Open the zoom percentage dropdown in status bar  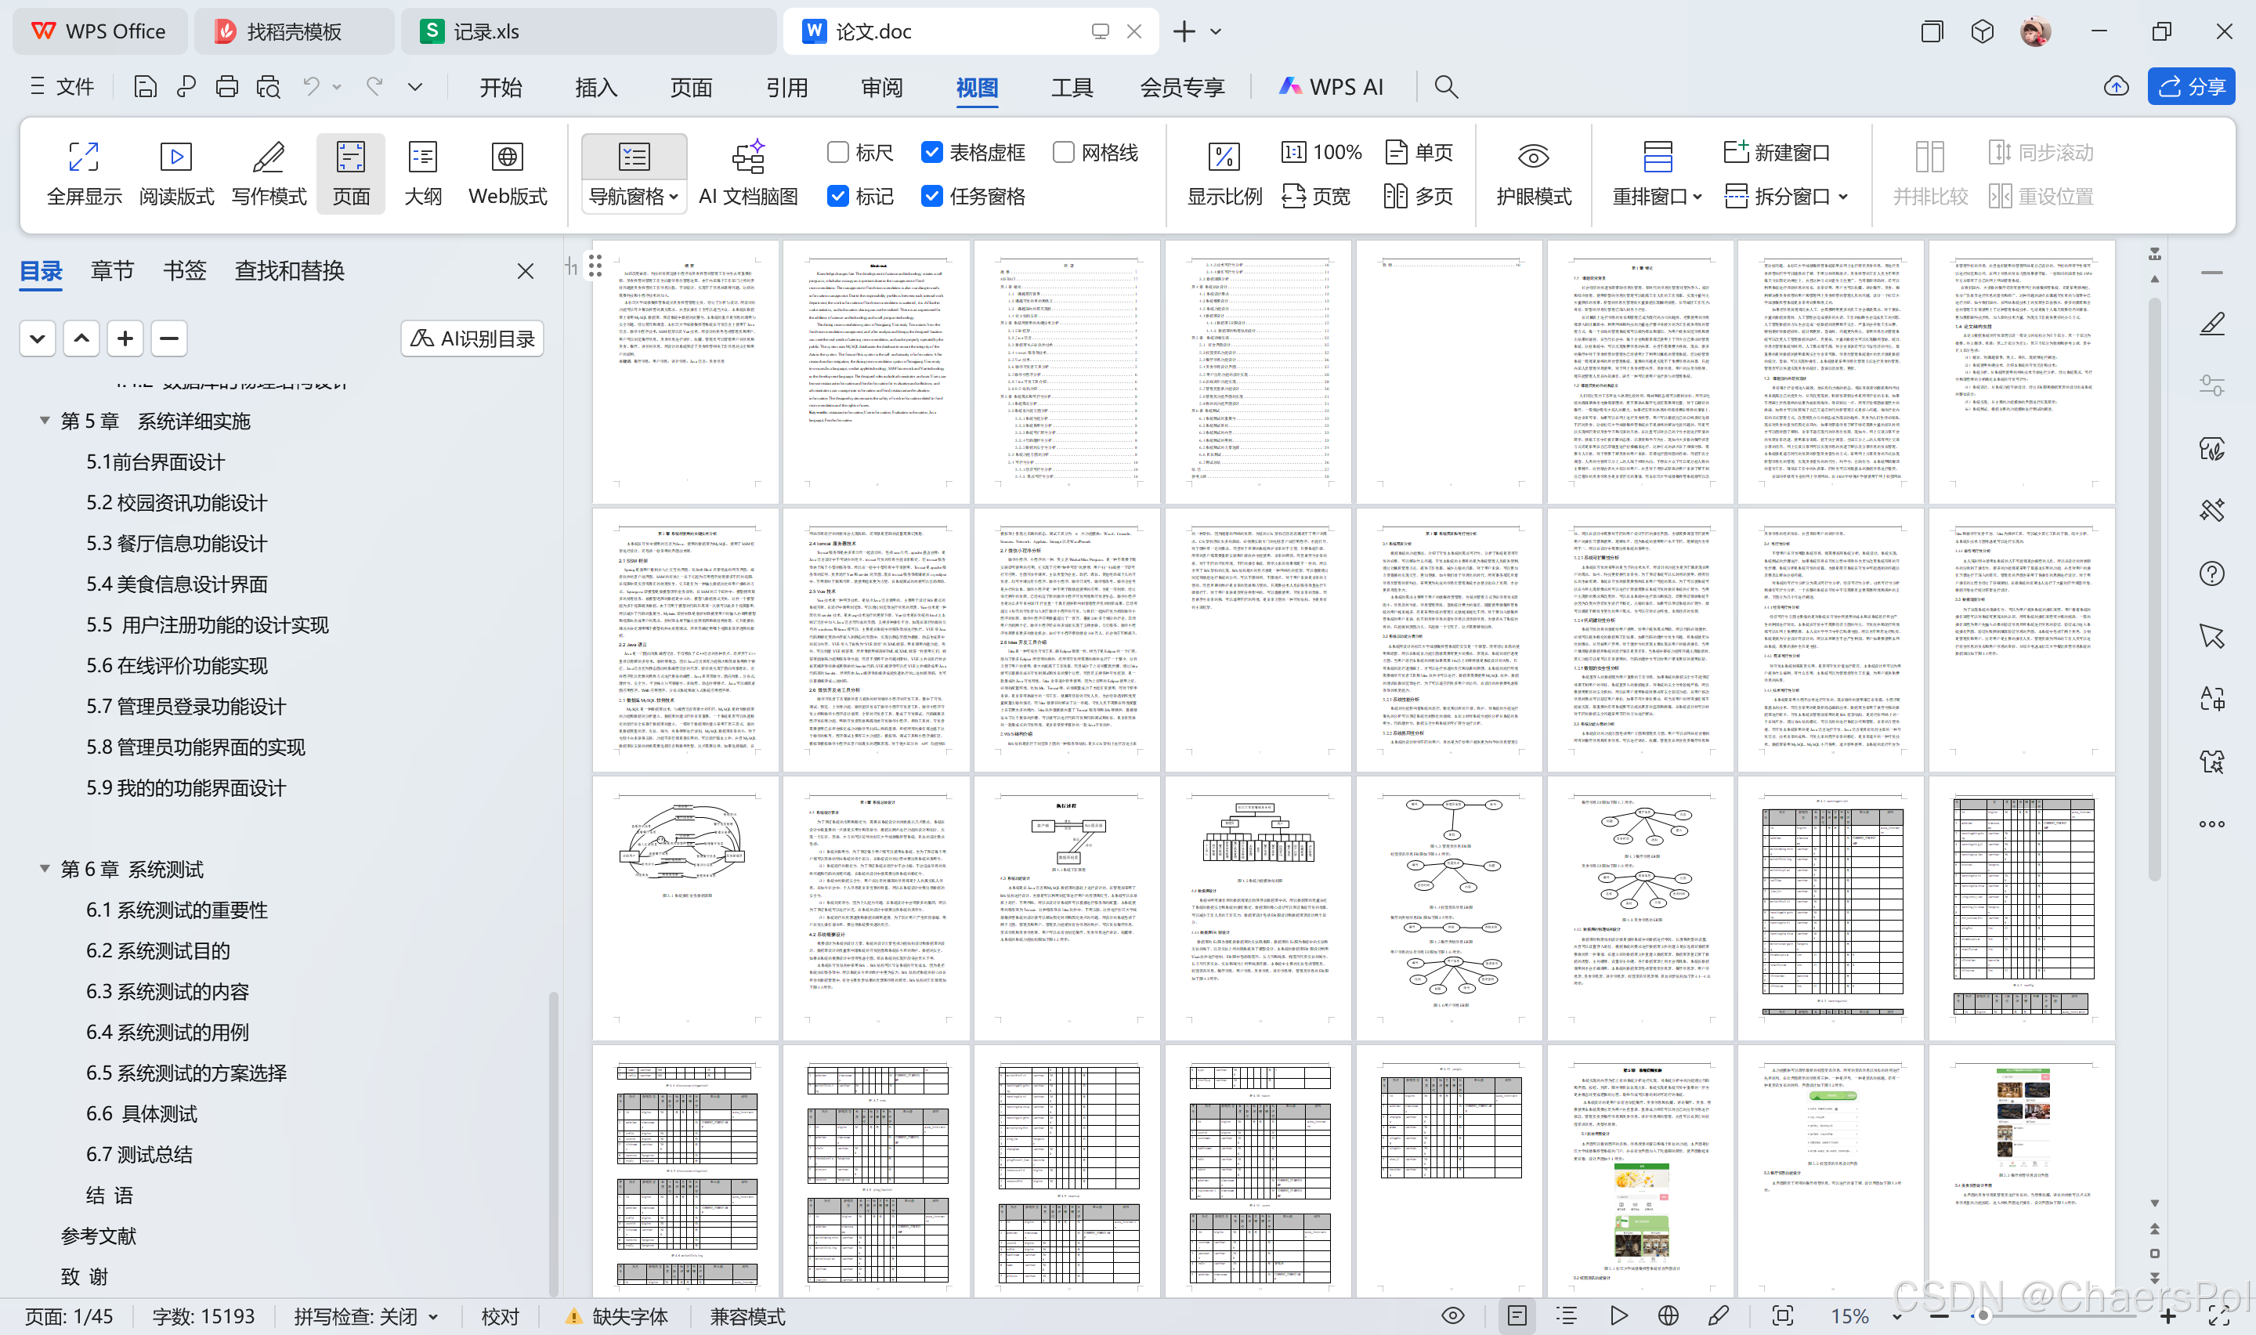pyautogui.click(x=1896, y=1317)
